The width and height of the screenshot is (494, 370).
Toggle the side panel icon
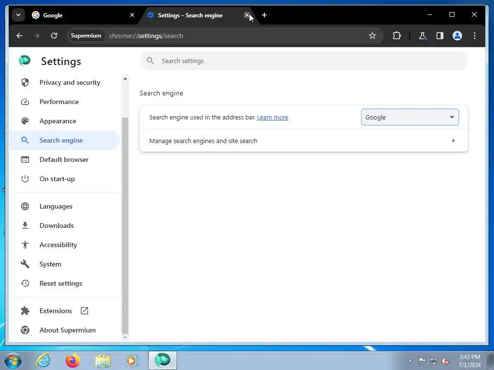(440, 36)
